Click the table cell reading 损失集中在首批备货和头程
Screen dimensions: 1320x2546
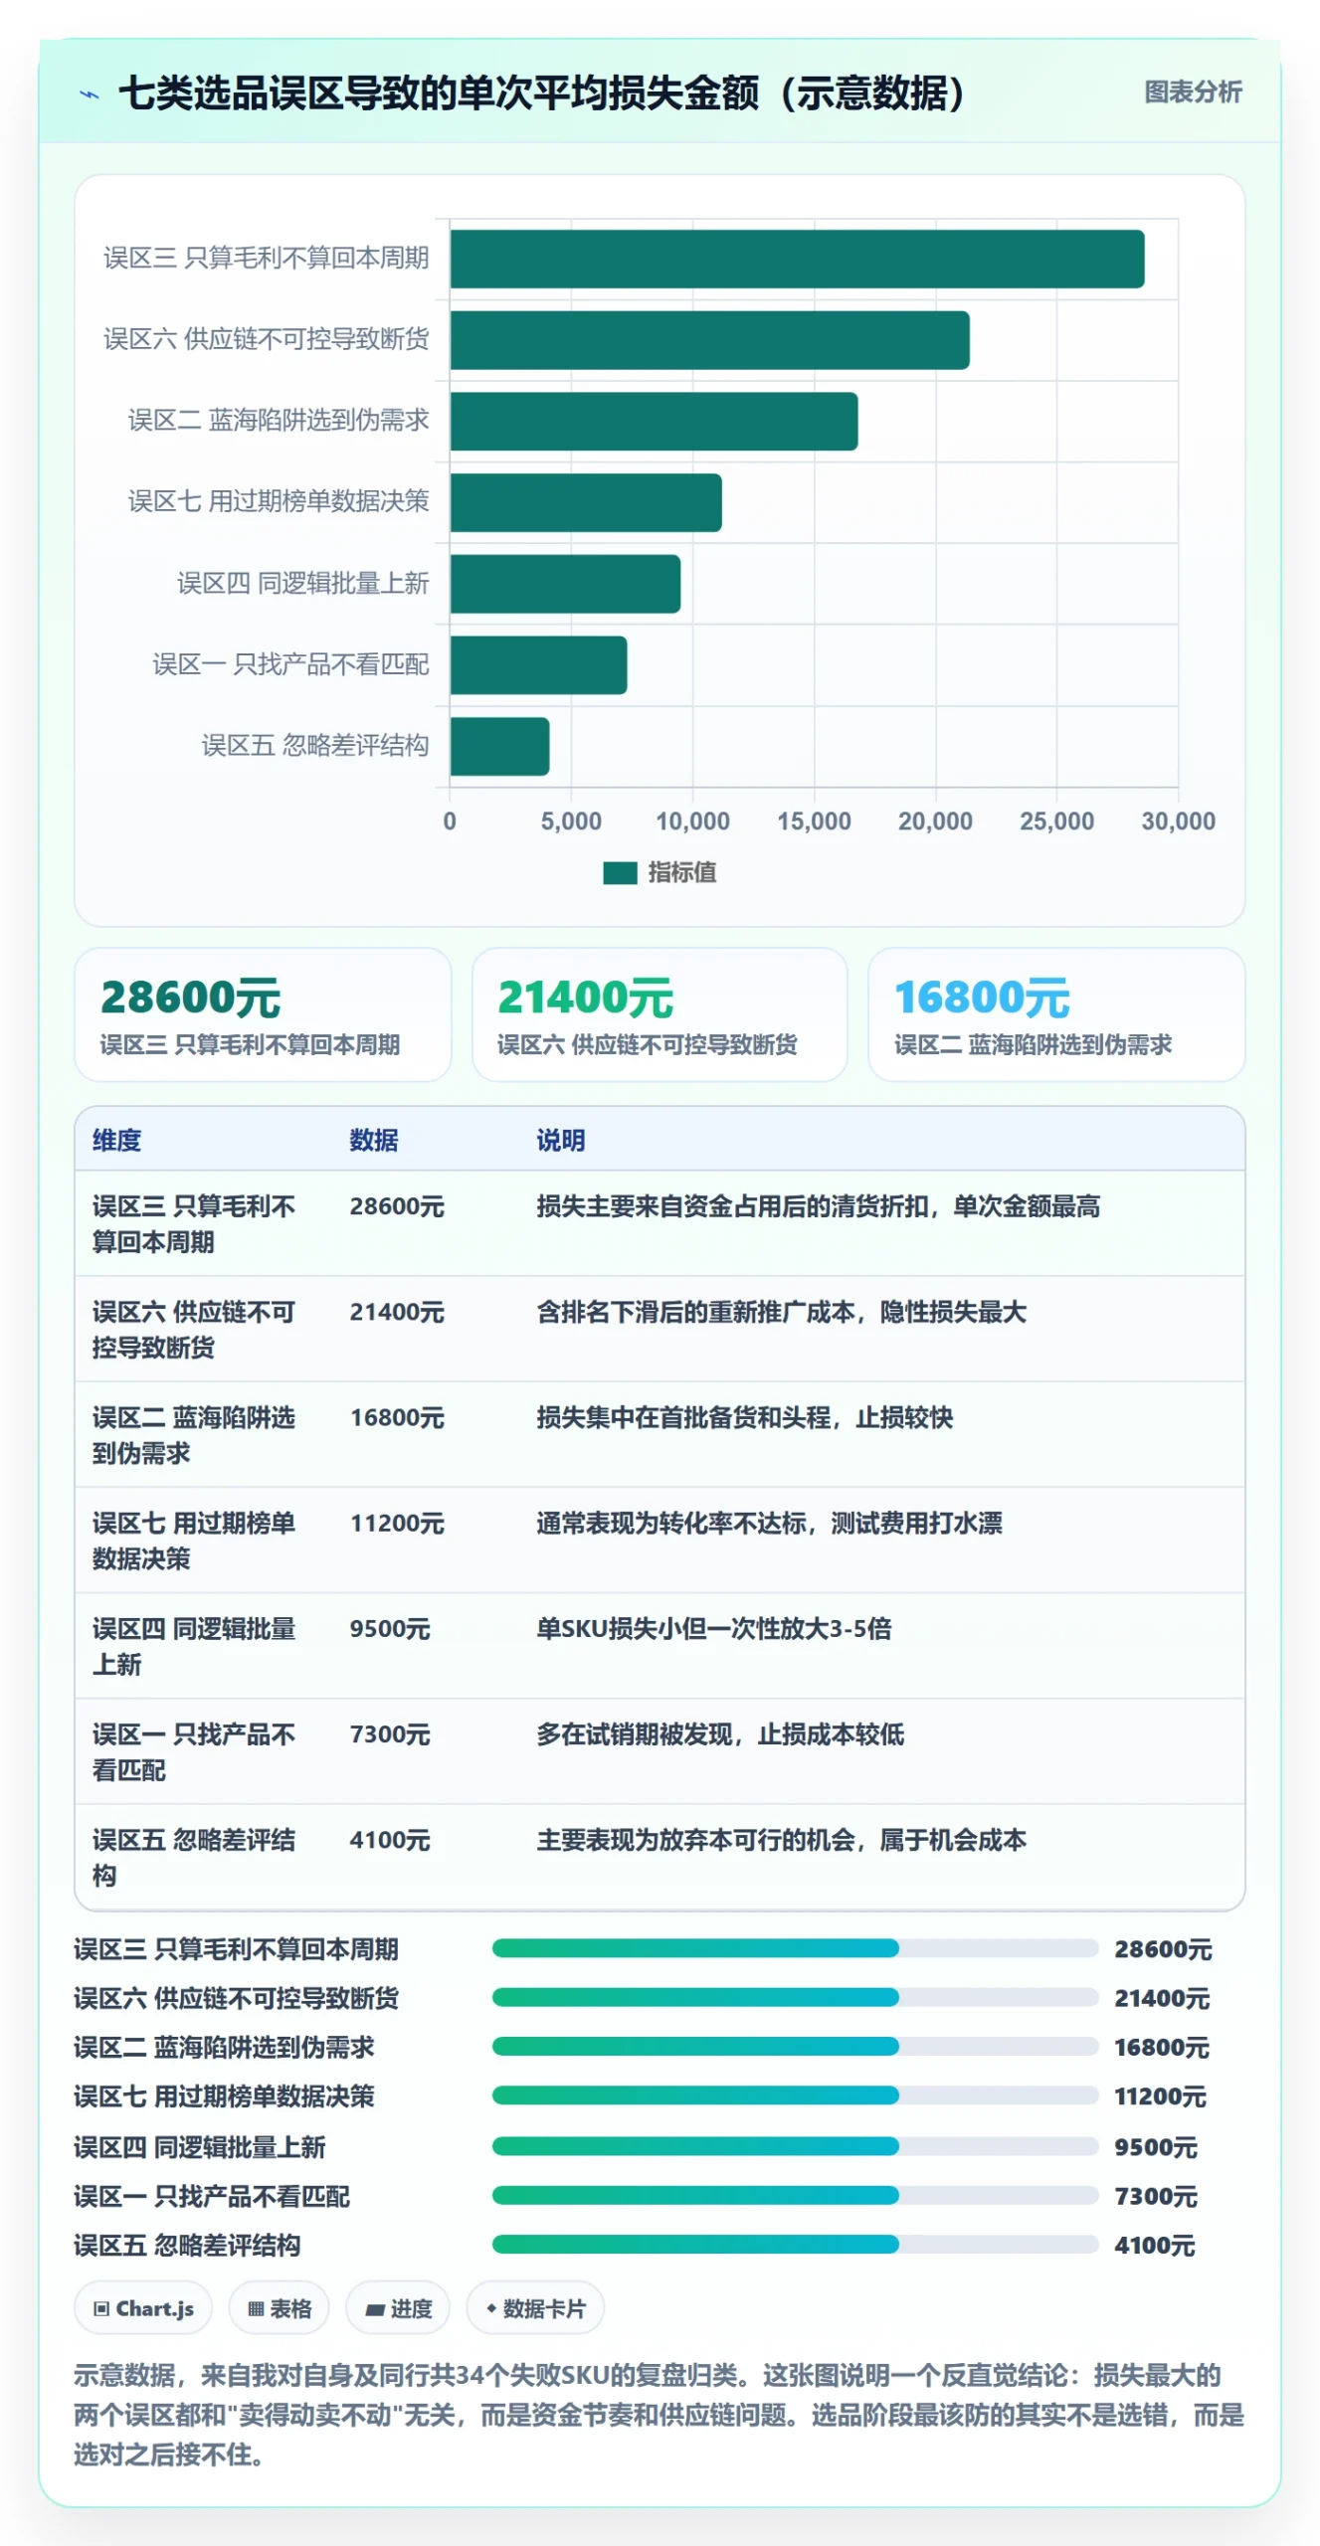tap(745, 1417)
